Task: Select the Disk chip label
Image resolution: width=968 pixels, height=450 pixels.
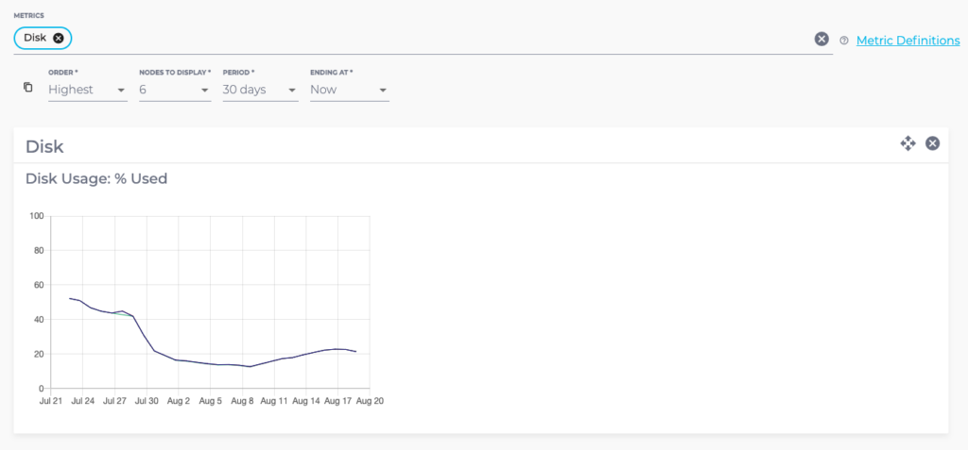Action: [x=35, y=38]
